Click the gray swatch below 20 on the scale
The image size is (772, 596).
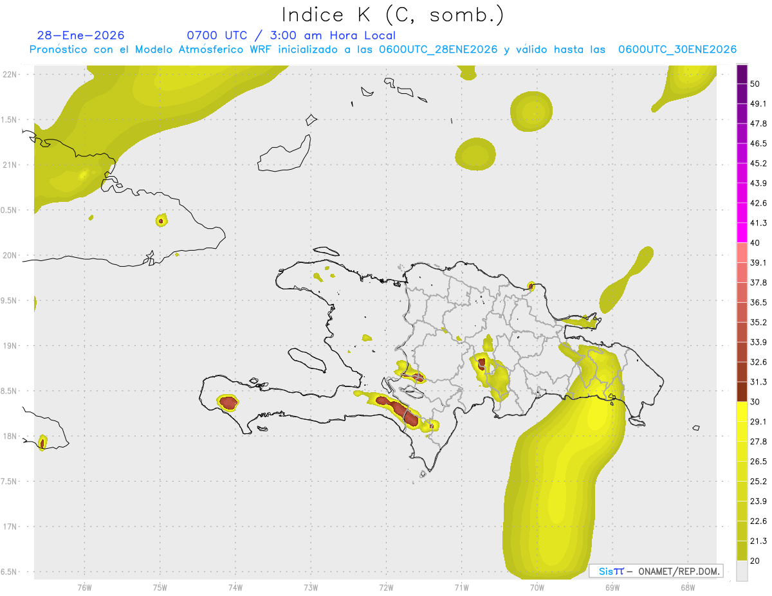click(x=742, y=571)
